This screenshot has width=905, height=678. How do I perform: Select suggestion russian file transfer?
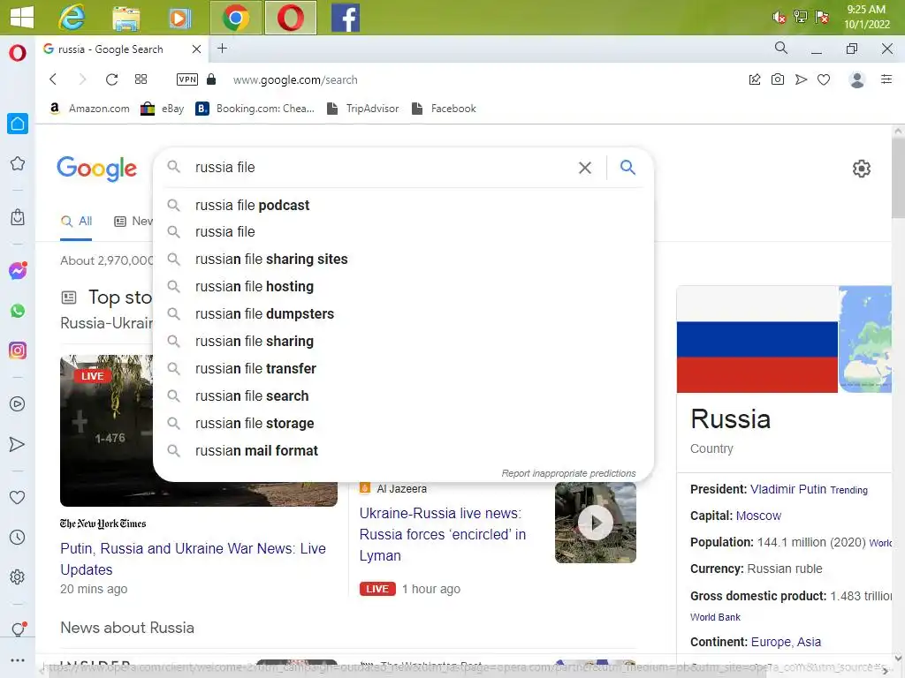403,369
